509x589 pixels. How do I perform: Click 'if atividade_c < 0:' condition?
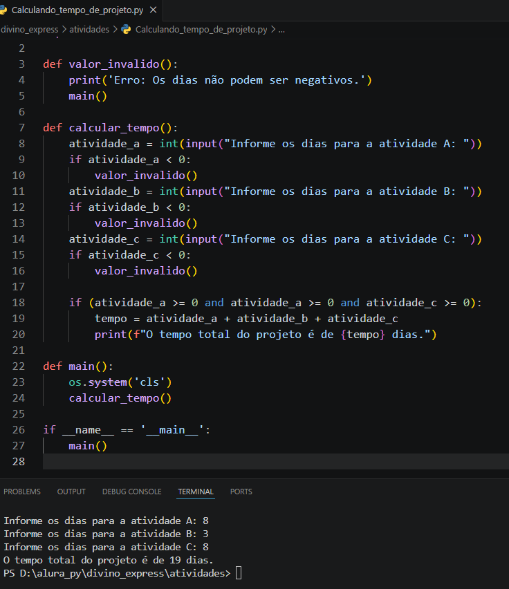(x=129, y=255)
